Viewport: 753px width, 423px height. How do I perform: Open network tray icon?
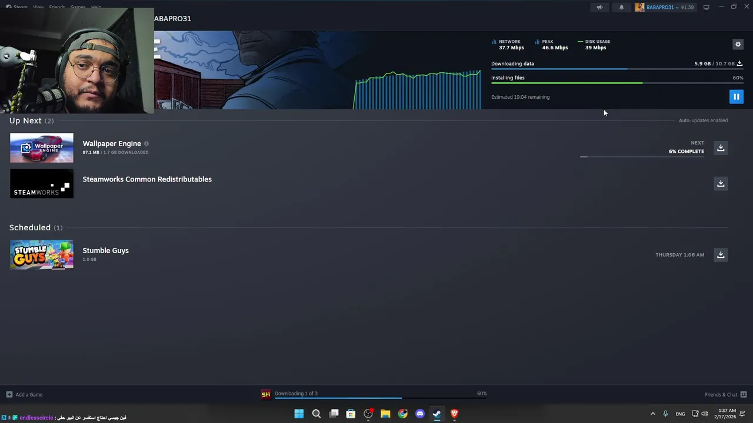(x=695, y=414)
